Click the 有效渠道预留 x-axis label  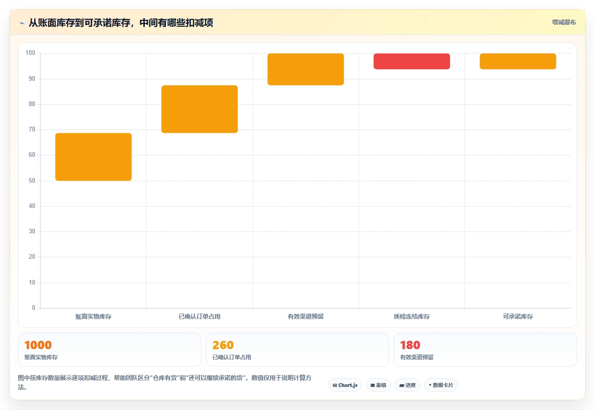coord(306,317)
